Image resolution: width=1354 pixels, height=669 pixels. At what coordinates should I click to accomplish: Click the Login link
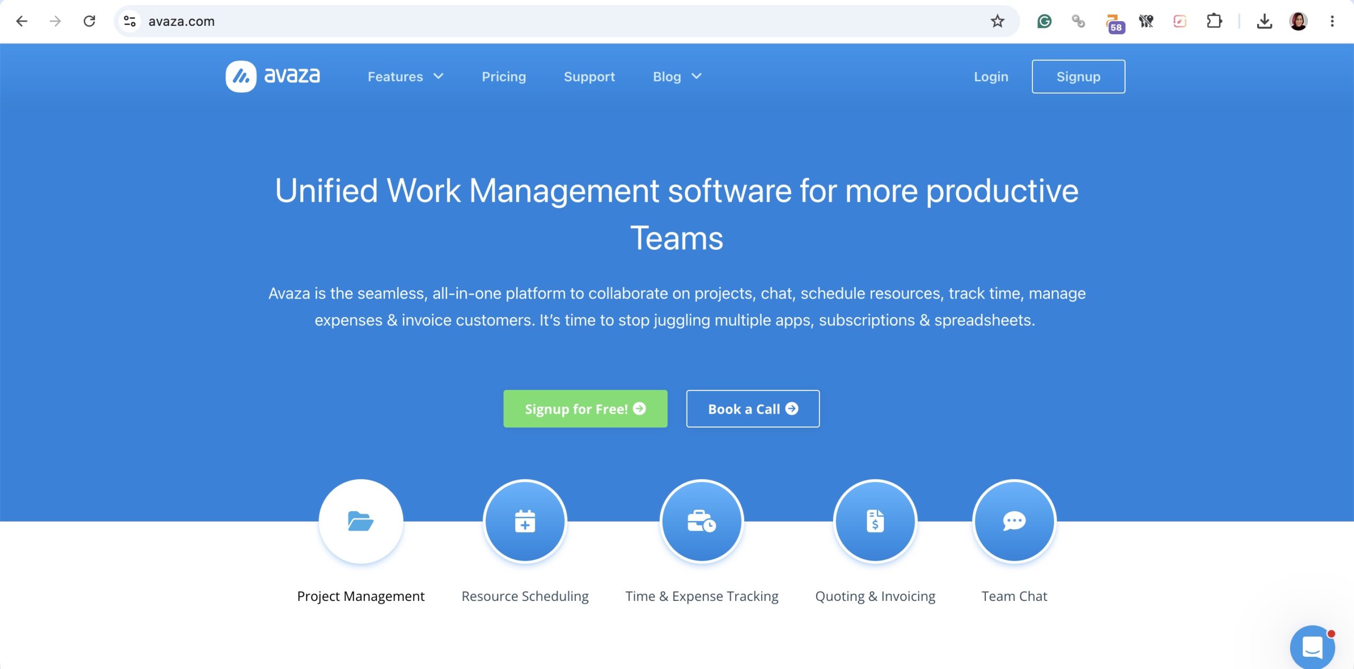click(991, 77)
